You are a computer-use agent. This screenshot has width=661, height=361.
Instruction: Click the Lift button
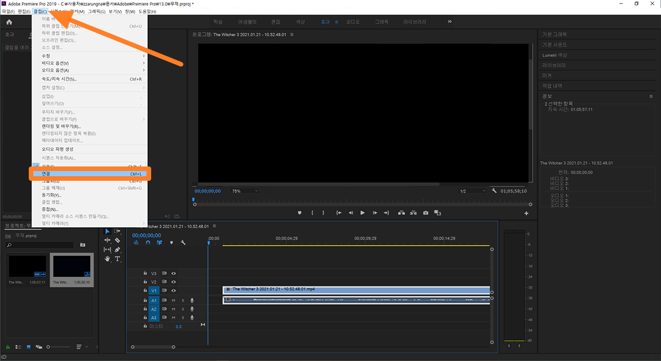click(x=401, y=213)
